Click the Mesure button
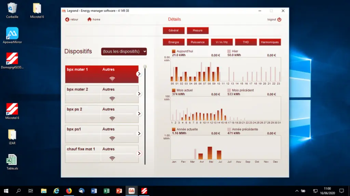This screenshot has width=350, height=196. [198, 30]
